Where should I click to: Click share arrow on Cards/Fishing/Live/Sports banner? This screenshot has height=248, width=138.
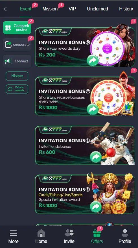click(x=96, y=207)
